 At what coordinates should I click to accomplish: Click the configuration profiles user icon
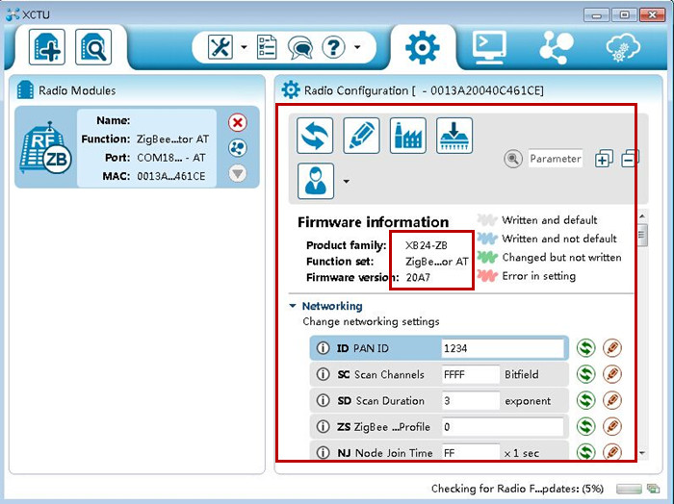click(316, 181)
